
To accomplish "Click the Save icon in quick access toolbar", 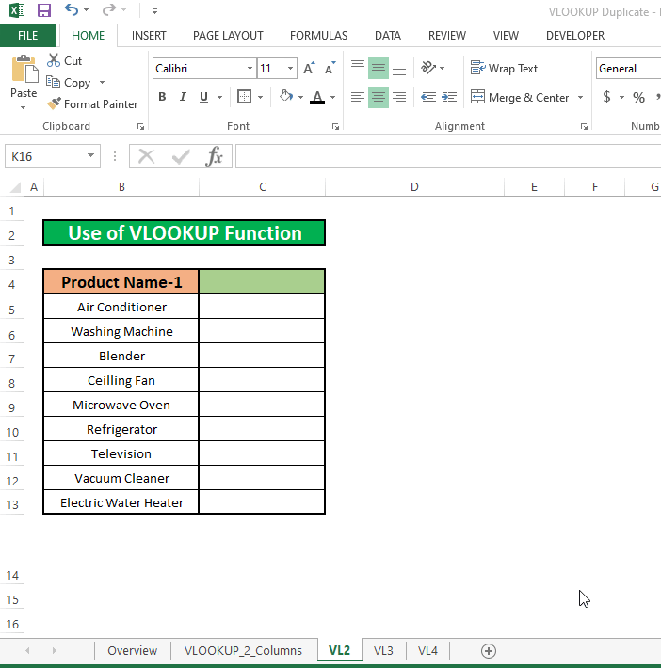I will tap(44, 9).
